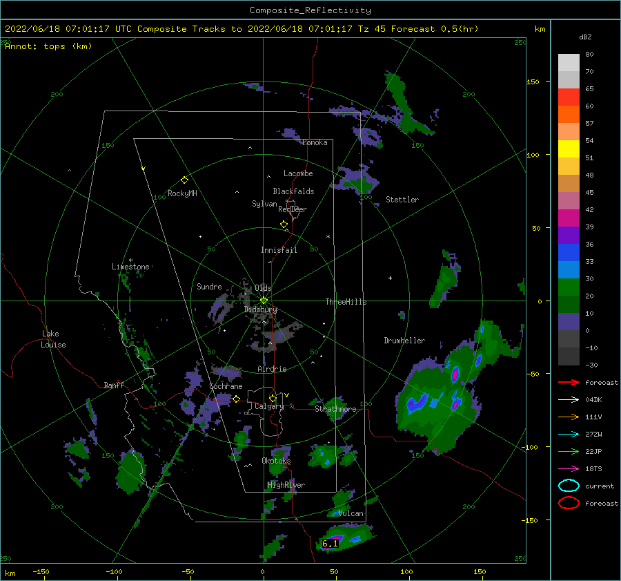The image size is (621, 581).
Task: Click the Vulcan label
Action: pos(351,513)
